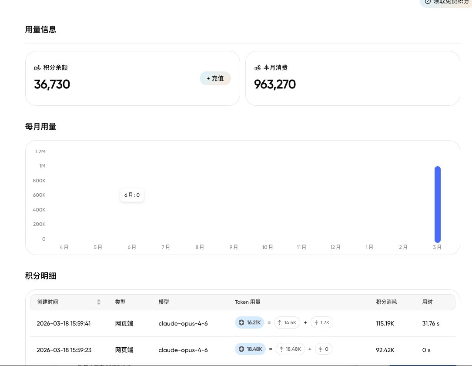Click the up arrow in the 14.5K pill
This screenshot has height=366, width=472.
click(280, 322)
